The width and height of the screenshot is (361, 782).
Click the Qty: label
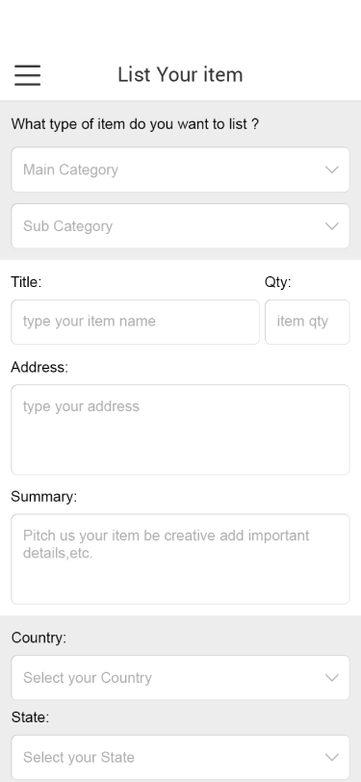tap(278, 282)
